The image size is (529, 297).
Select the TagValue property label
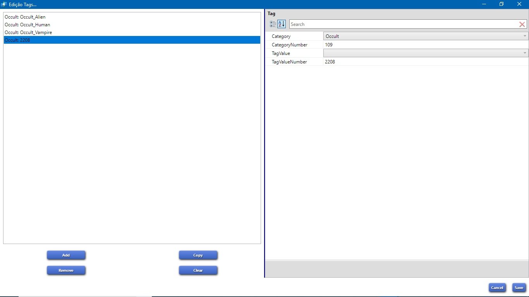[281, 53]
